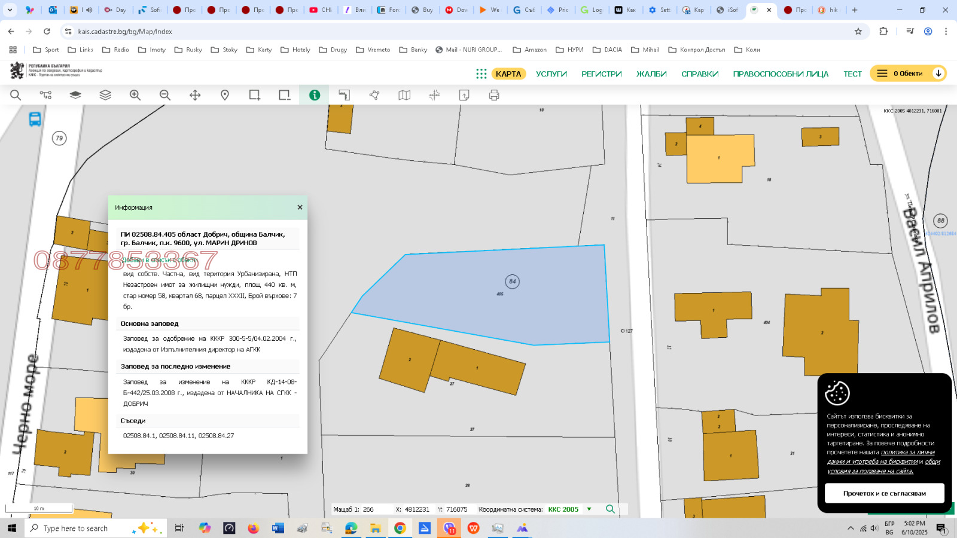Close the Информация panel
This screenshot has width=957, height=538.
pos(300,207)
